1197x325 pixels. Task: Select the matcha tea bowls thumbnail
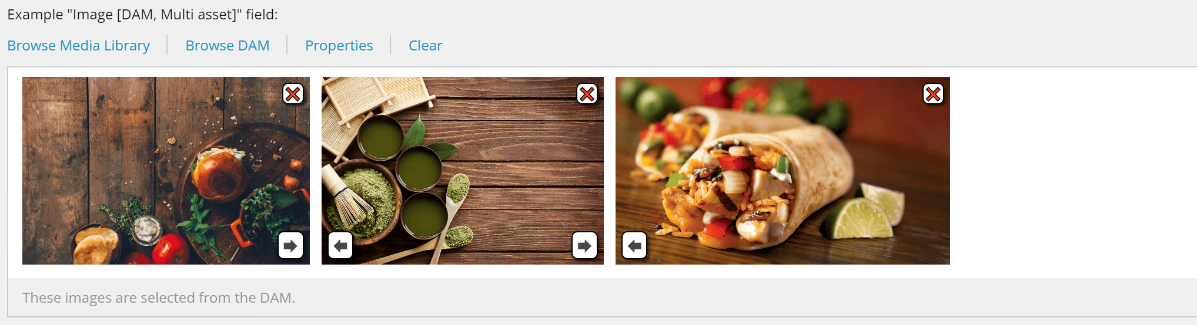click(x=463, y=171)
